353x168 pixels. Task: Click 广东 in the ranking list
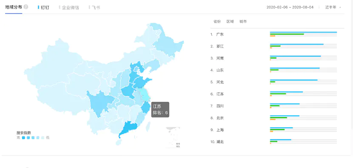(x=220, y=34)
